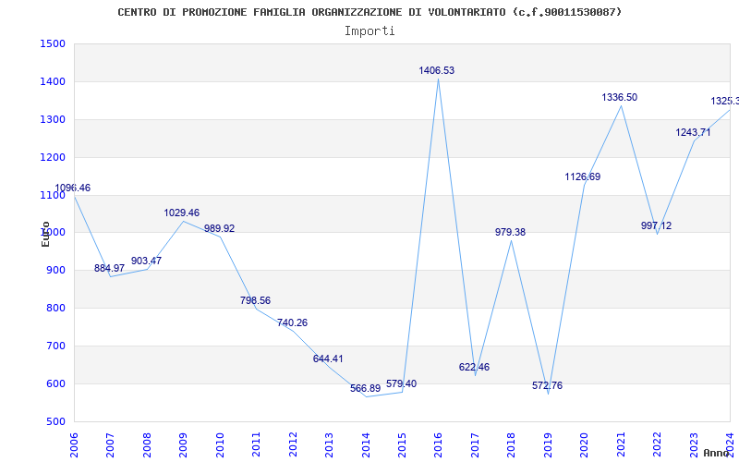Click the 2021 year label on x-axis
739x462 pixels.
pyautogui.click(x=621, y=445)
